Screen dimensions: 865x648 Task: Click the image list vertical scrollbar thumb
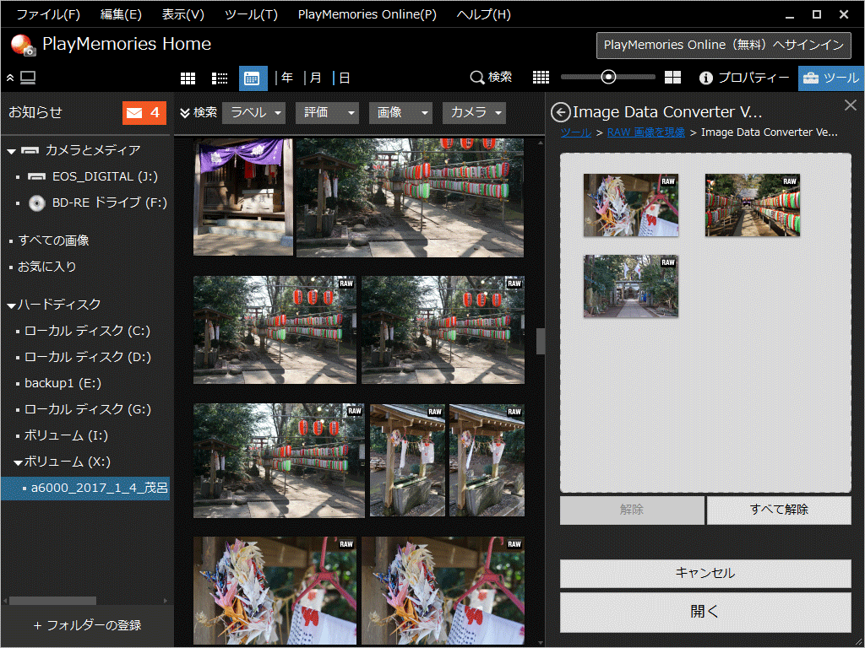pos(540,341)
